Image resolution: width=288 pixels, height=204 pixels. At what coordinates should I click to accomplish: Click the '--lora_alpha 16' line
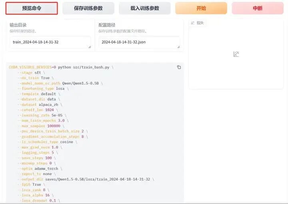click(36, 195)
